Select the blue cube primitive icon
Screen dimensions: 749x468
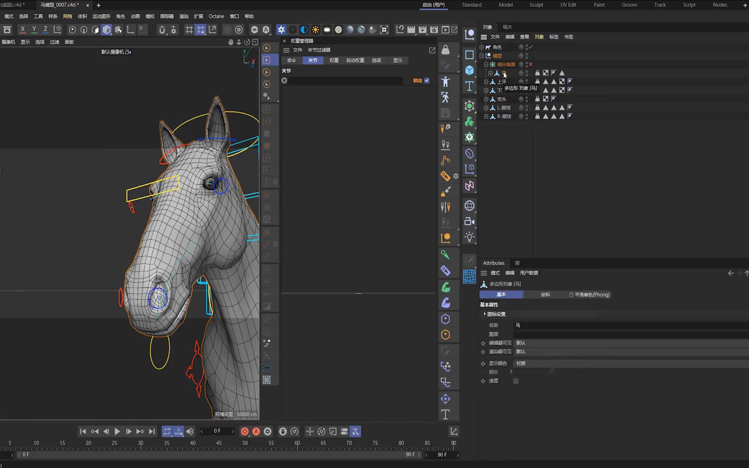pos(469,70)
